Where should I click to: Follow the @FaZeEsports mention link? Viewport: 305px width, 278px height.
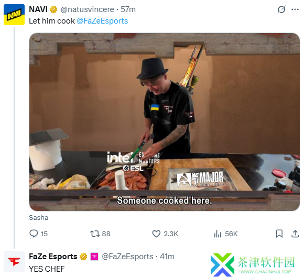point(102,21)
